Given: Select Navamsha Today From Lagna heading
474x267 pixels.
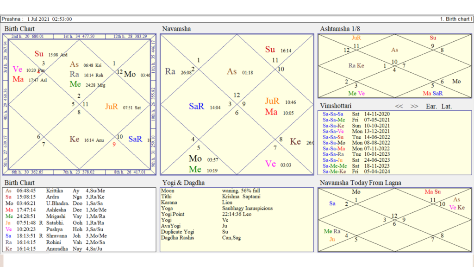Looking at the screenshot, I should click(360, 183).
